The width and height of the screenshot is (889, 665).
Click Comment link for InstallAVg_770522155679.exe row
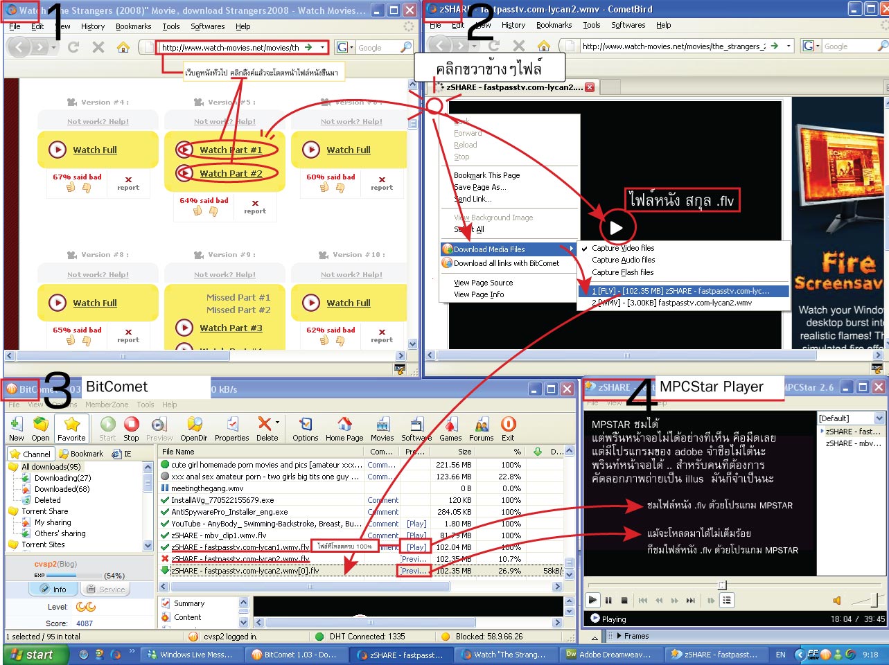point(383,500)
